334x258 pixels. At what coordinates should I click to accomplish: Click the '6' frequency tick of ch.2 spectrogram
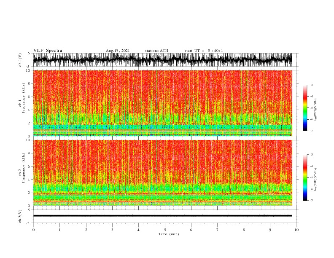pyautogui.click(x=30, y=166)
